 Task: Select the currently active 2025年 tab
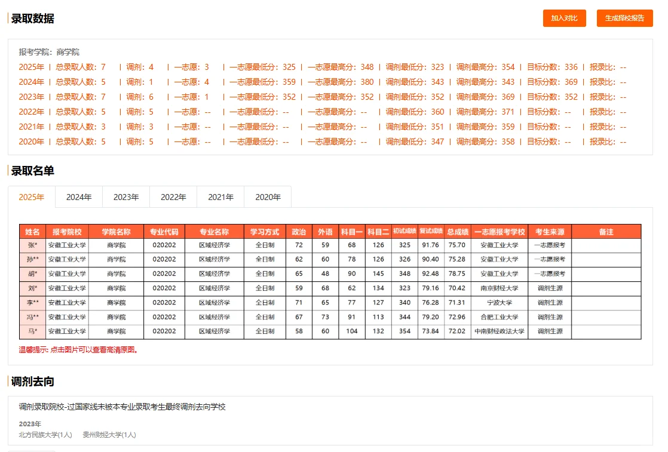(31, 196)
